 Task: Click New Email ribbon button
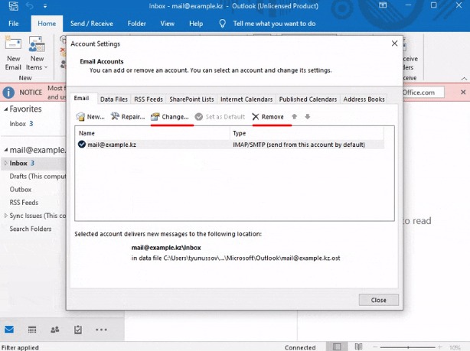(x=13, y=54)
